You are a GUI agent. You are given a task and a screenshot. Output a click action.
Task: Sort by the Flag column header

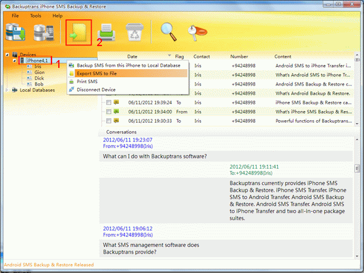click(x=180, y=56)
